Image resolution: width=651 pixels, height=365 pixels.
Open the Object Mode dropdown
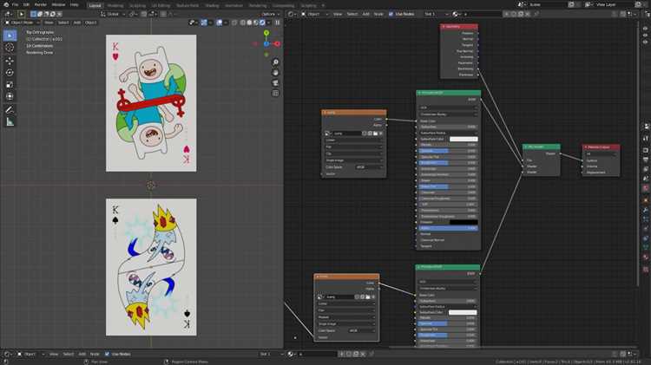click(22, 23)
